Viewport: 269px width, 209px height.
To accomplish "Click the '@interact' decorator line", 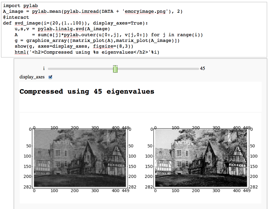I will [x=16, y=17].
